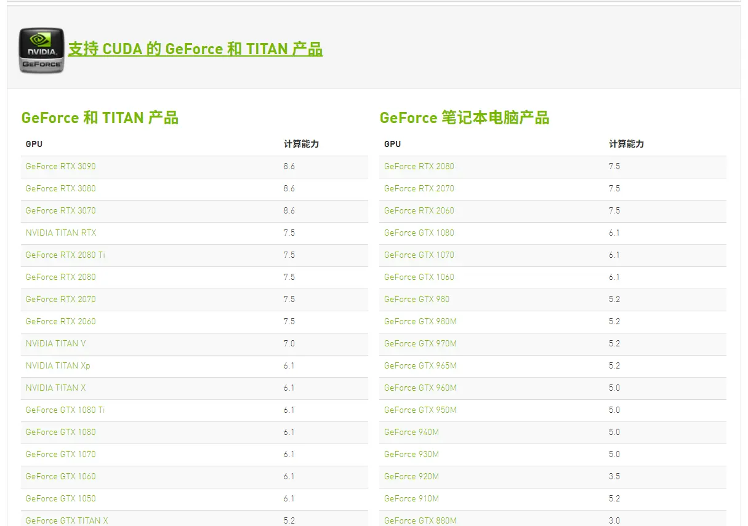Click the 计算能力 header of the GeForce 和 TITAN table

click(302, 144)
